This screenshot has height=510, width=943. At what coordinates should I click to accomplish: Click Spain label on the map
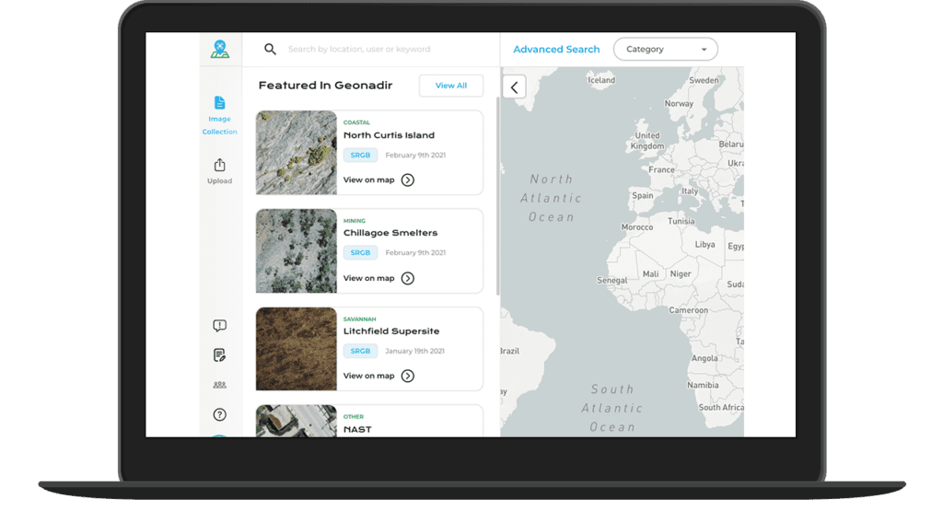point(642,195)
